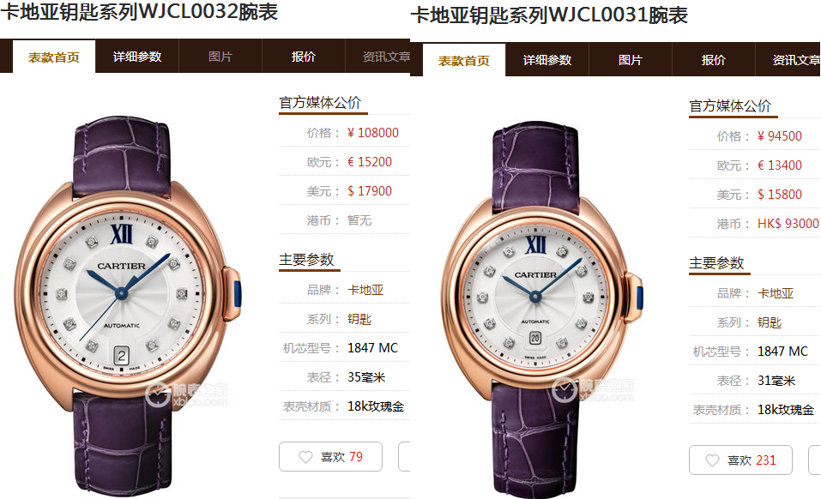Select 表款首页 tab for WJCL0031

464,61
